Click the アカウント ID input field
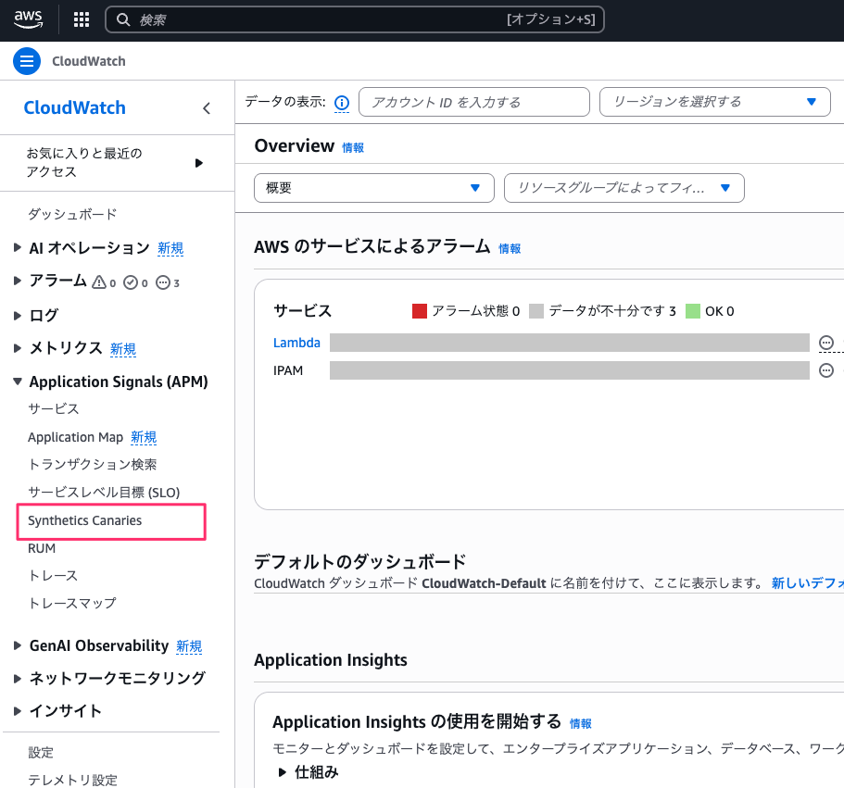 point(473,102)
